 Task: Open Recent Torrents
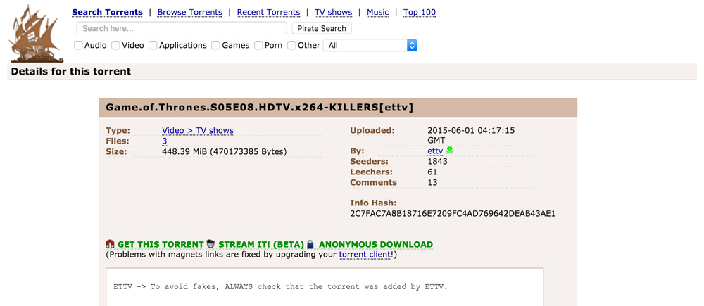pyautogui.click(x=268, y=12)
